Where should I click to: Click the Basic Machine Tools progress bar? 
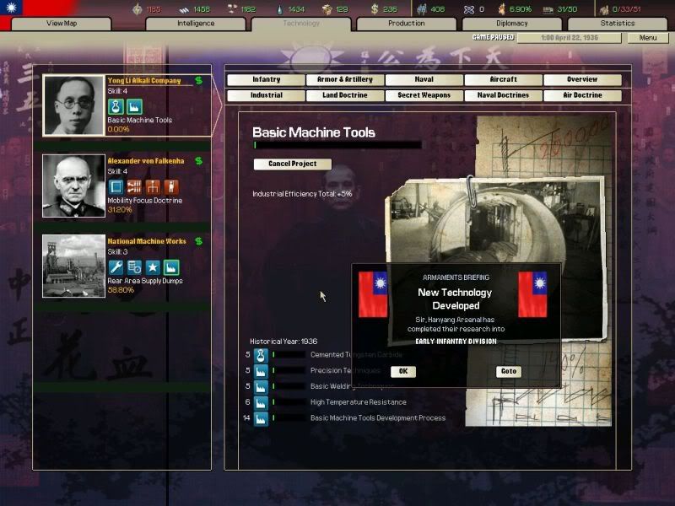click(337, 145)
